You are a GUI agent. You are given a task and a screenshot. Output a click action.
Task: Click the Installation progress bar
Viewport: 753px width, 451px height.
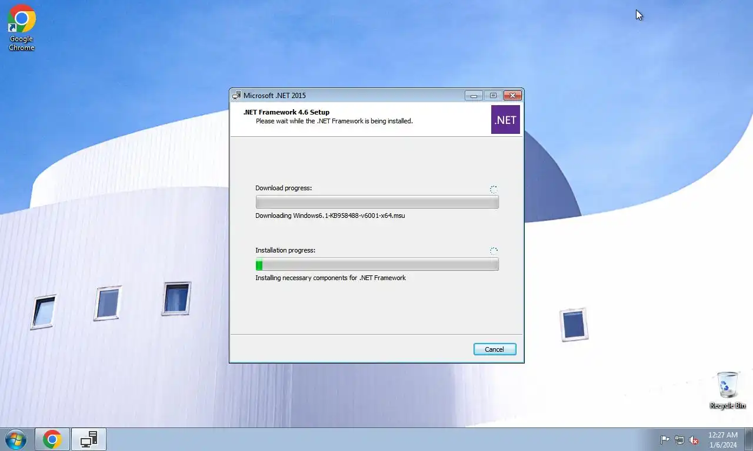(377, 264)
